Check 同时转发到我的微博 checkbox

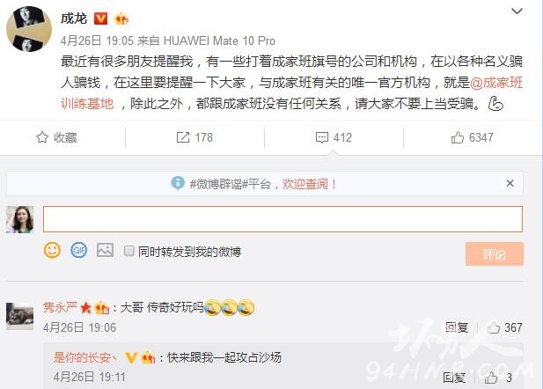coord(128,251)
